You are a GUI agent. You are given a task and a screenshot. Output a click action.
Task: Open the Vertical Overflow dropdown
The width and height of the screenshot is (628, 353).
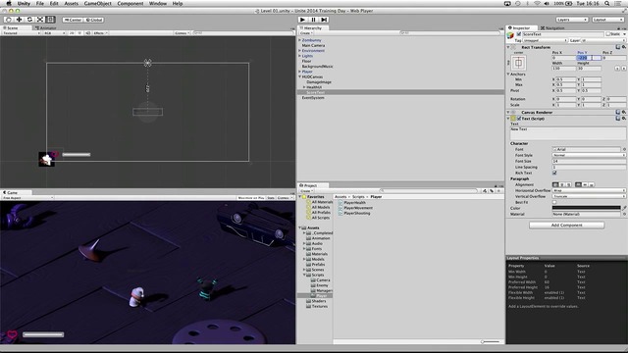pos(589,196)
